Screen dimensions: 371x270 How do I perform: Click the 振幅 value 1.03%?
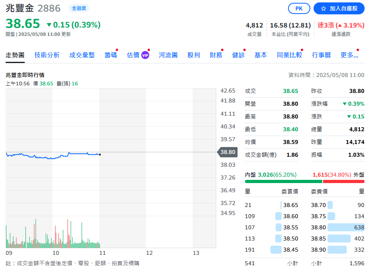tap(356, 155)
